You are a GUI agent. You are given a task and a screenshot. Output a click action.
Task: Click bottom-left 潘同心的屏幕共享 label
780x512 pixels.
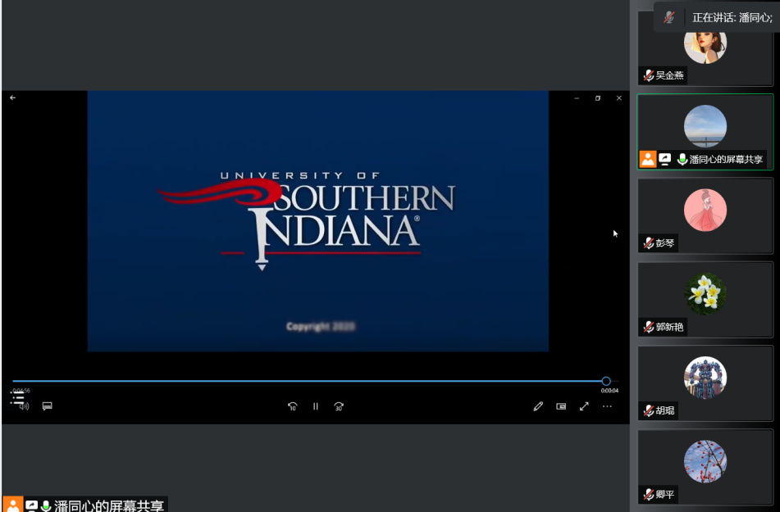109,505
